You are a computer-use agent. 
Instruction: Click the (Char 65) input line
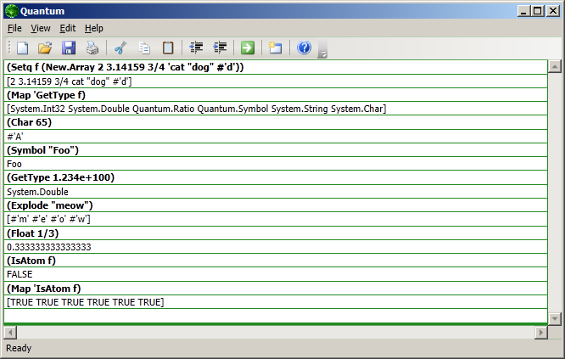276,122
